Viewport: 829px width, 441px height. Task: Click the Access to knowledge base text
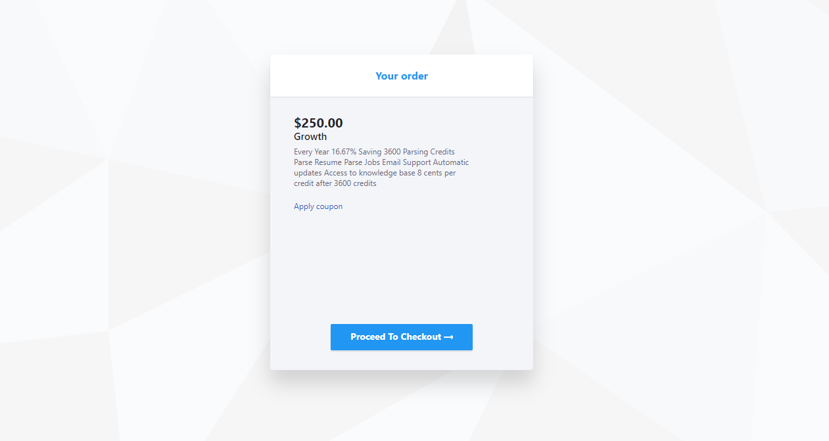tap(369, 173)
